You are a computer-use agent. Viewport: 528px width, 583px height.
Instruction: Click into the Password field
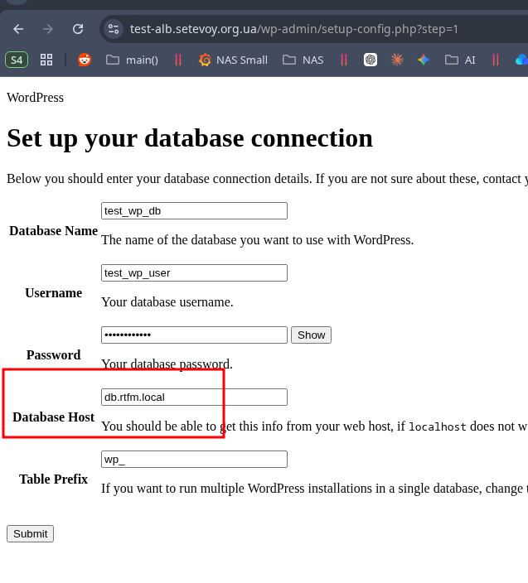(x=194, y=335)
